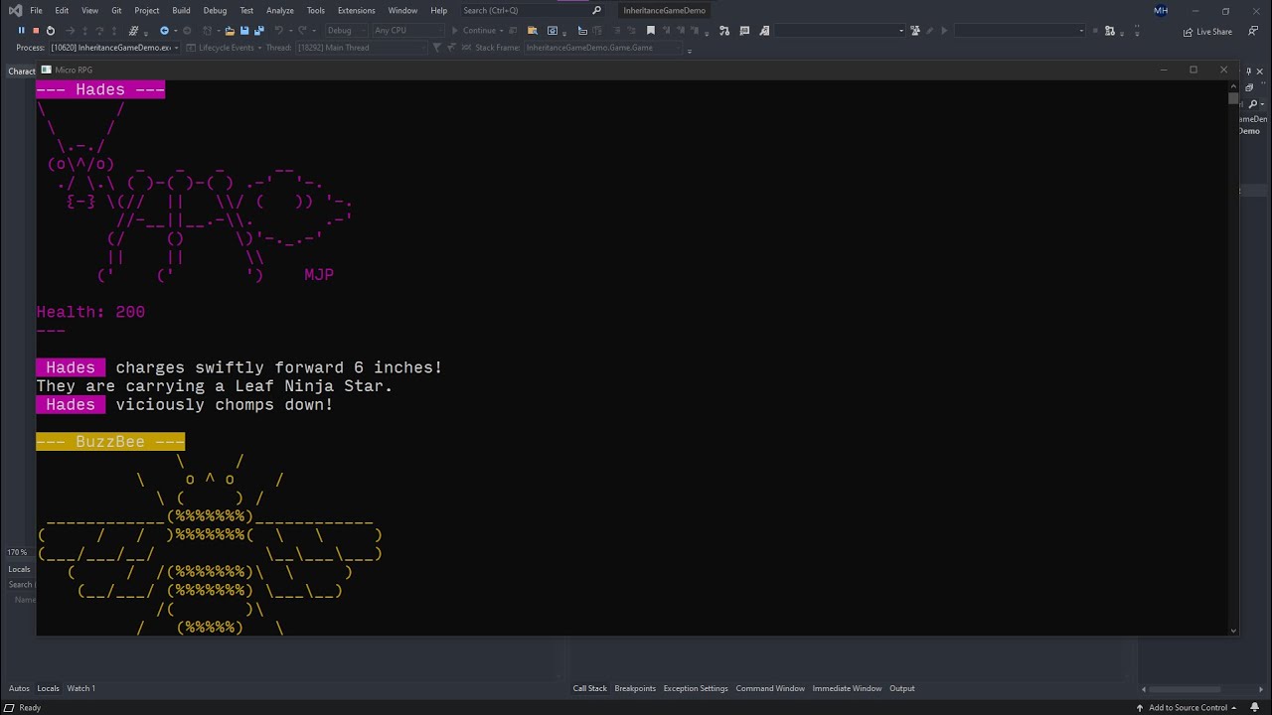The height and width of the screenshot is (715, 1272).
Task: Switch to the Watch 1 tab
Action: pos(81,688)
